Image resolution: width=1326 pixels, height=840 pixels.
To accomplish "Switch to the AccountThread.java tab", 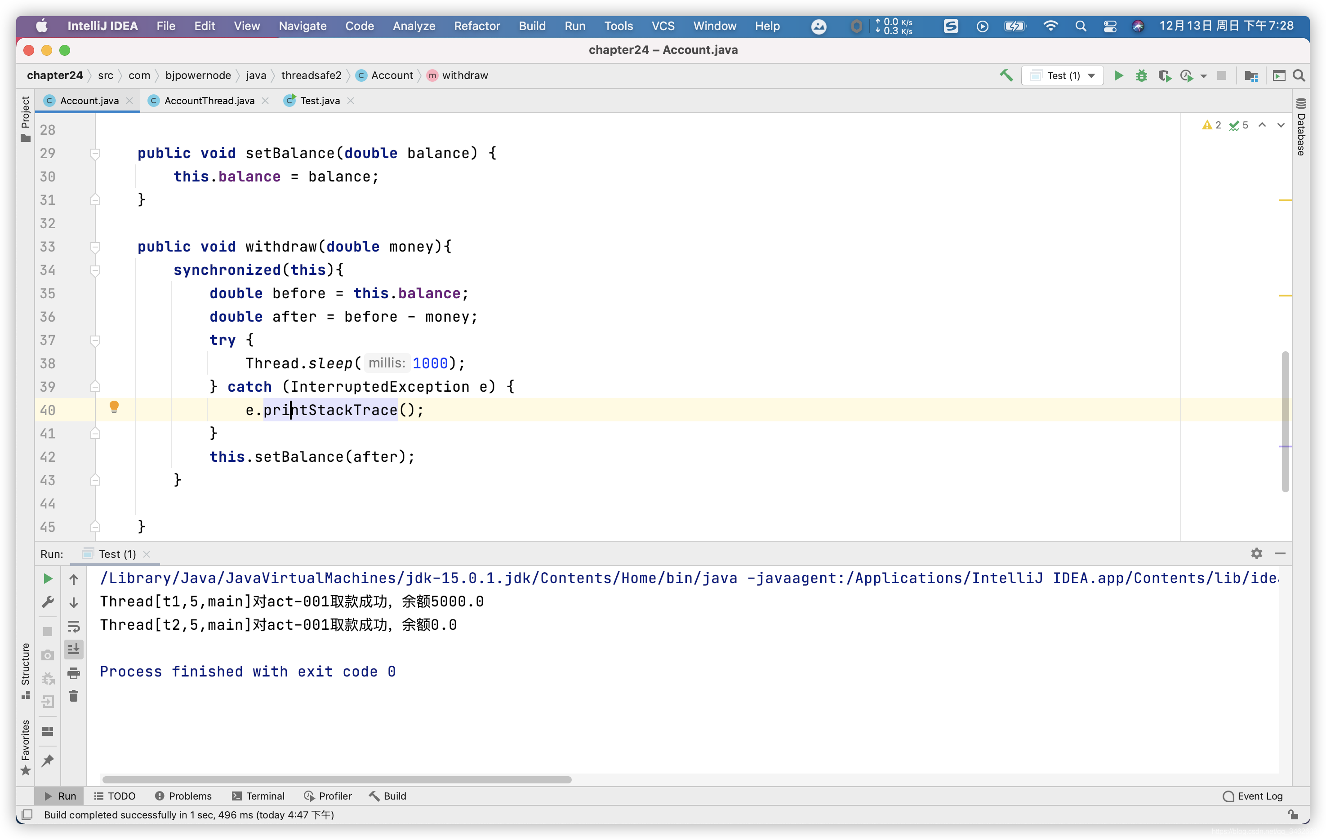I will click(209, 101).
